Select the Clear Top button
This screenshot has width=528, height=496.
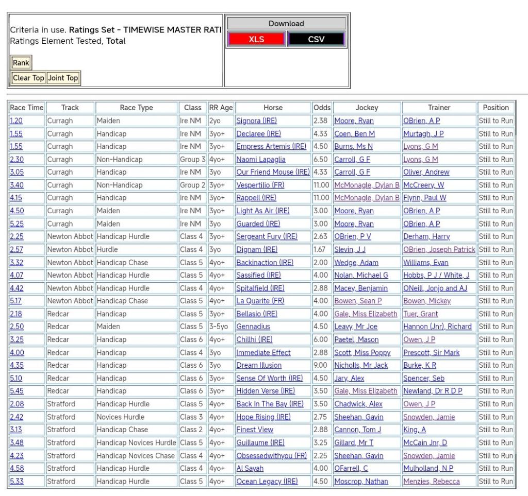(x=28, y=78)
